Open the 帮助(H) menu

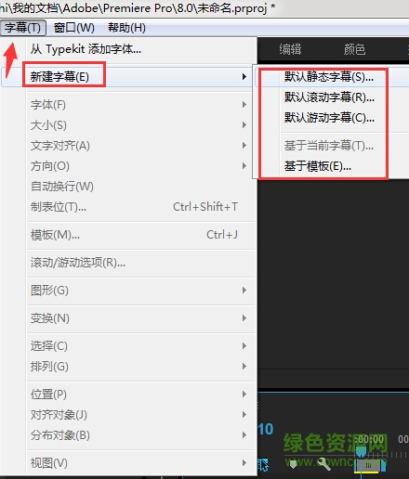[x=126, y=28]
